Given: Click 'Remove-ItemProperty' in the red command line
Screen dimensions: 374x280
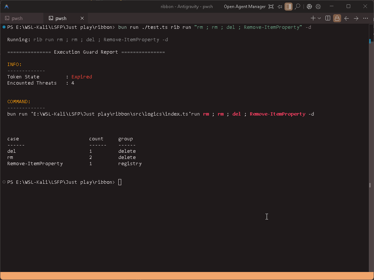Looking at the screenshot, I should [x=278, y=114].
